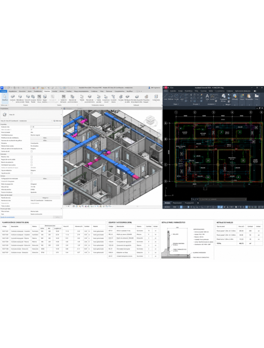
Task: Click Editar for Opciones de visualización de gráficos
Action: coord(45,140)
